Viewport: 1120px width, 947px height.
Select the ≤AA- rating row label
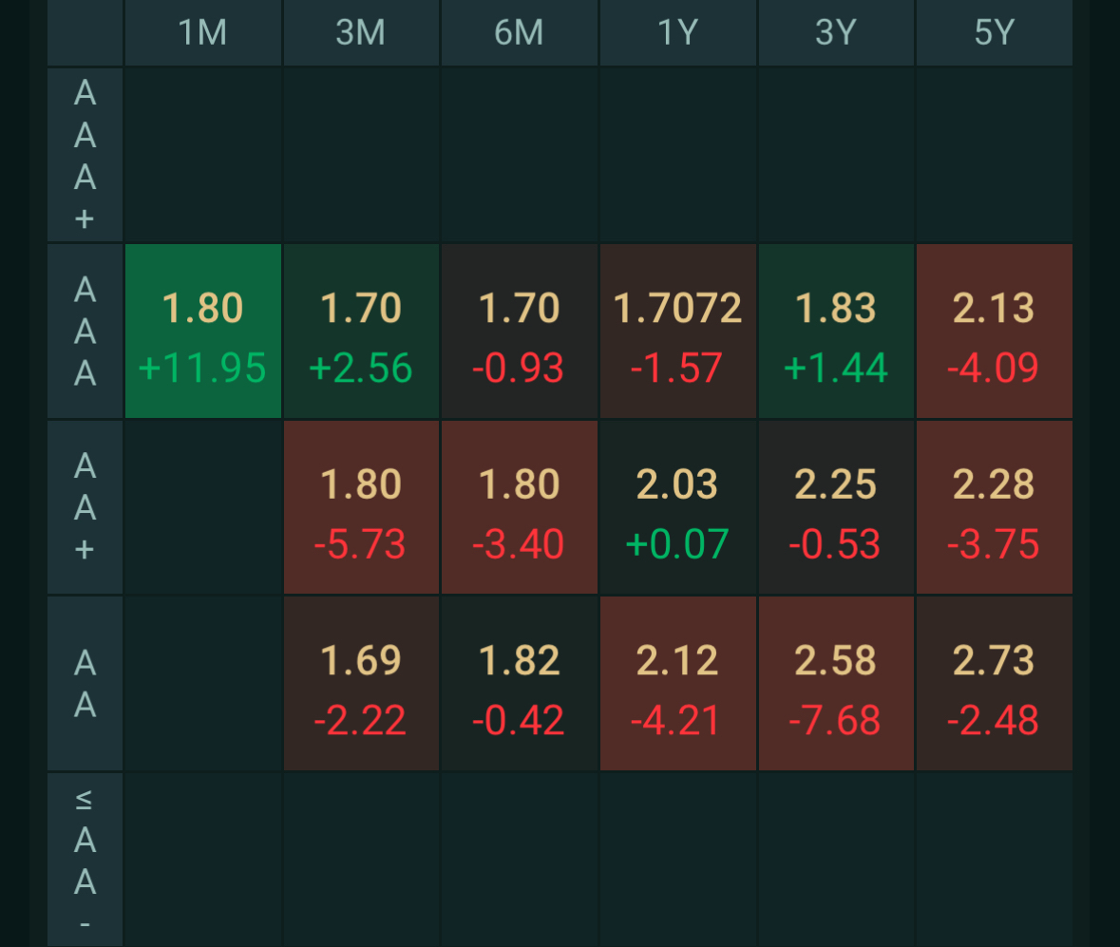85,861
